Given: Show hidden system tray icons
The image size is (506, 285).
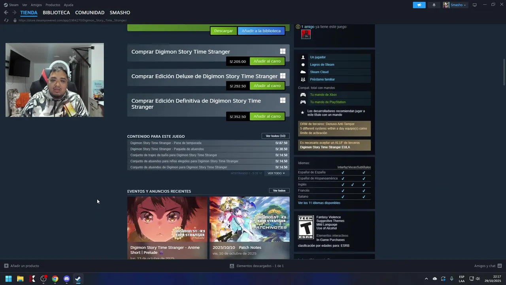Looking at the screenshot, I should pyautogui.click(x=426, y=279).
